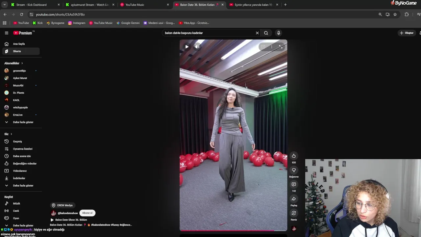
Task: Reload the page with refresh icon
Action: tap(21, 14)
